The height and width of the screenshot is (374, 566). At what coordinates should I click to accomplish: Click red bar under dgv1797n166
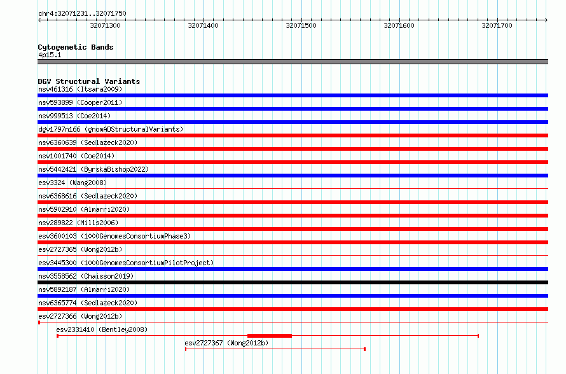pyautogui.click(x=293, y=135)
